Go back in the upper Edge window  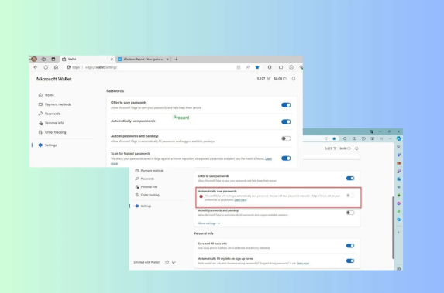(36, 67)
